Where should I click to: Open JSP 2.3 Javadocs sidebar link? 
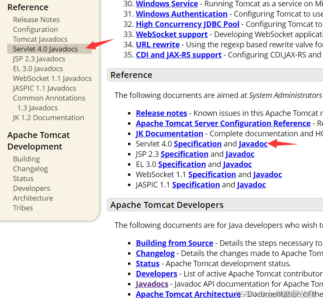pos(39,59)
